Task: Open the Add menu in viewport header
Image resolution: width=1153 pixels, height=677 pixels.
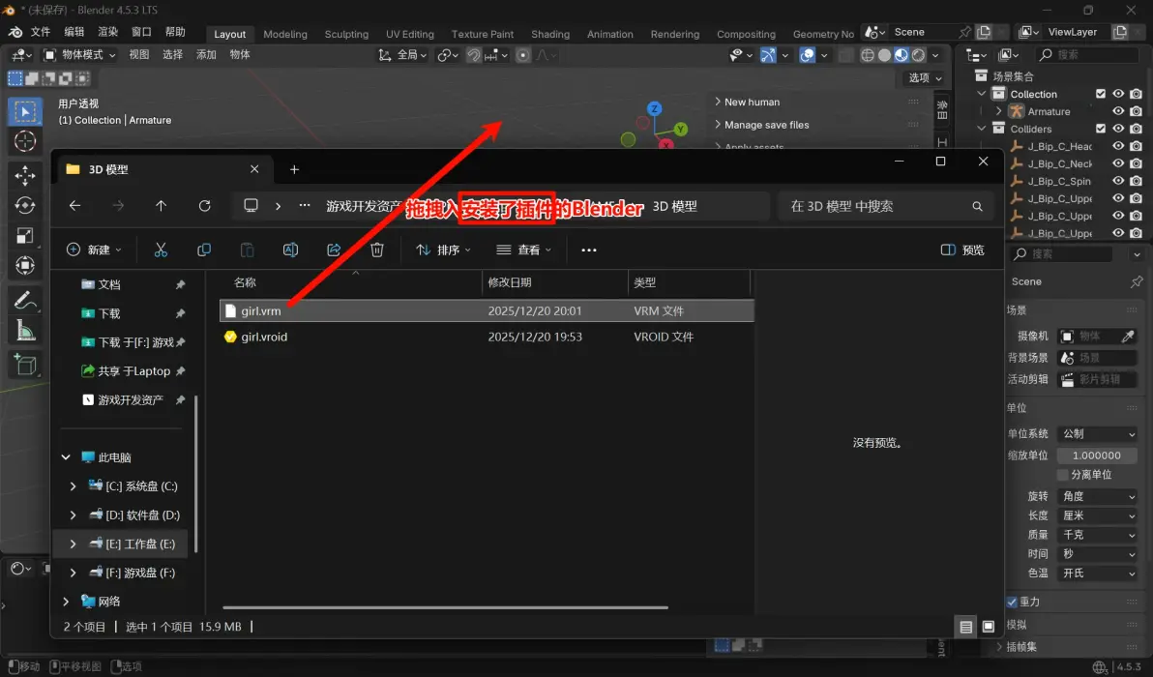Action: pyautogui.click(x=206, y=54)
